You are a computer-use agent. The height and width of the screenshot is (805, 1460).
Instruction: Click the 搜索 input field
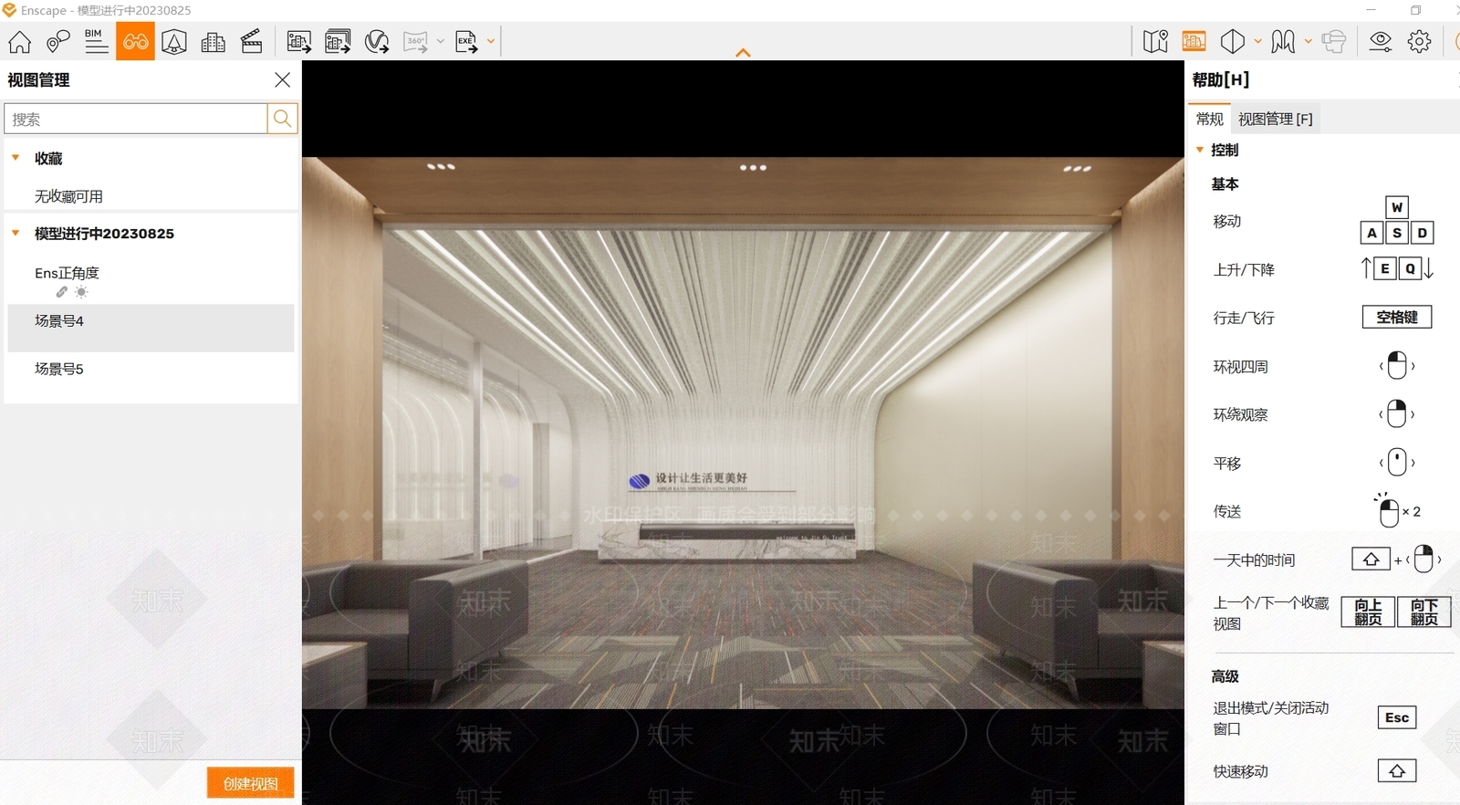[x=136, y=119]
